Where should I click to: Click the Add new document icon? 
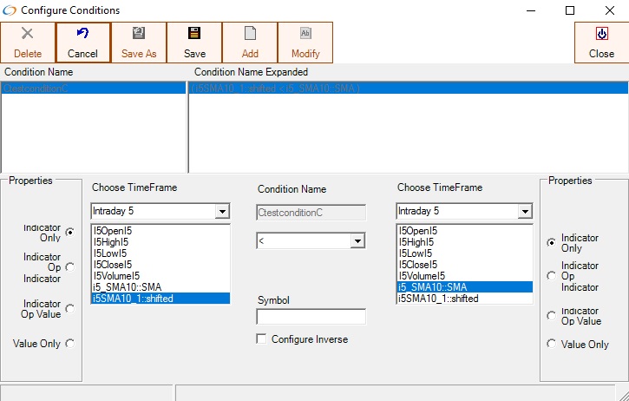point(250,34)
